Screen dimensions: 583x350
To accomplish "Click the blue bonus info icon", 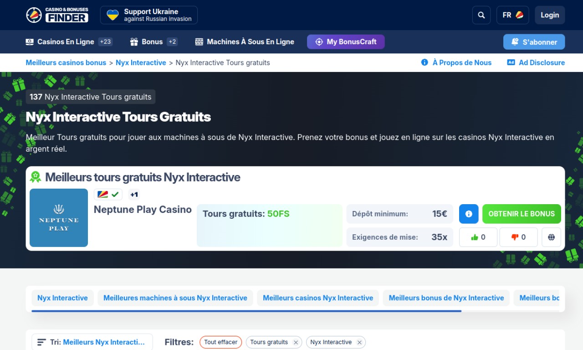I will (x=469, y=214).
